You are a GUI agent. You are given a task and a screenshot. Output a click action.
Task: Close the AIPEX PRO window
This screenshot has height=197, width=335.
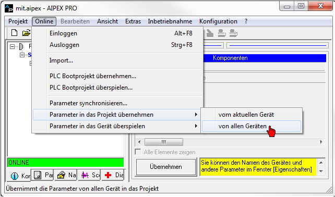tap(320, 6)
